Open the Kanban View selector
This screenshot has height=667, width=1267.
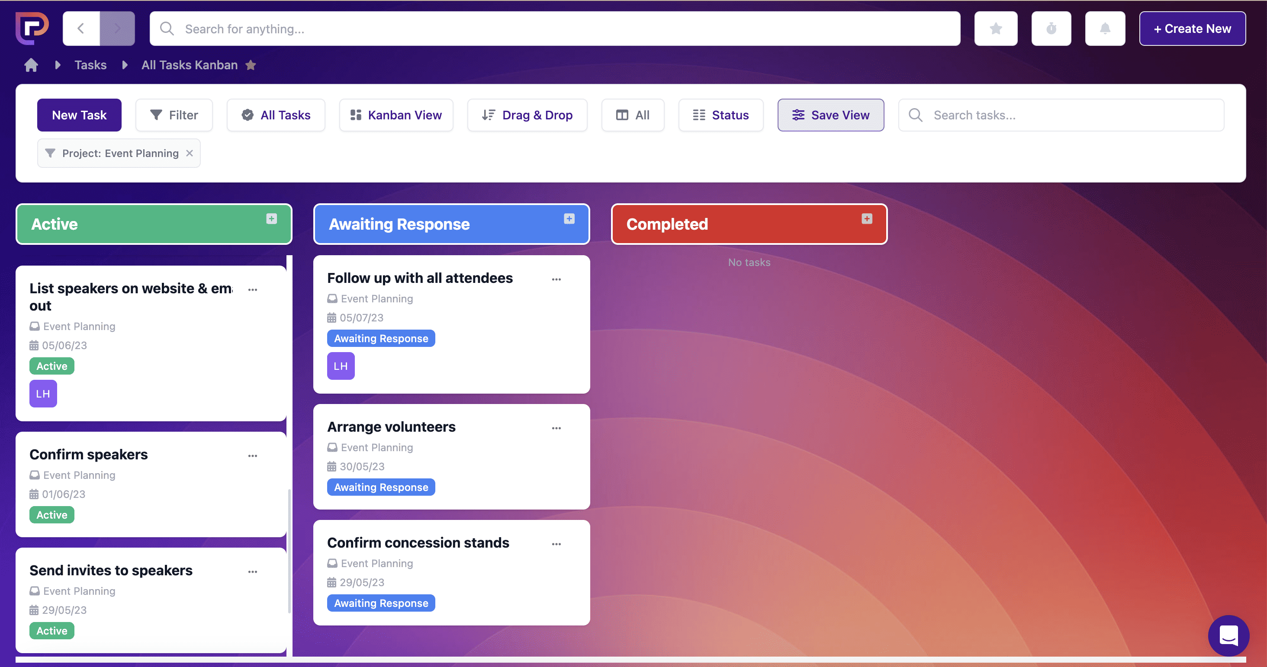[x=396, y=115]
